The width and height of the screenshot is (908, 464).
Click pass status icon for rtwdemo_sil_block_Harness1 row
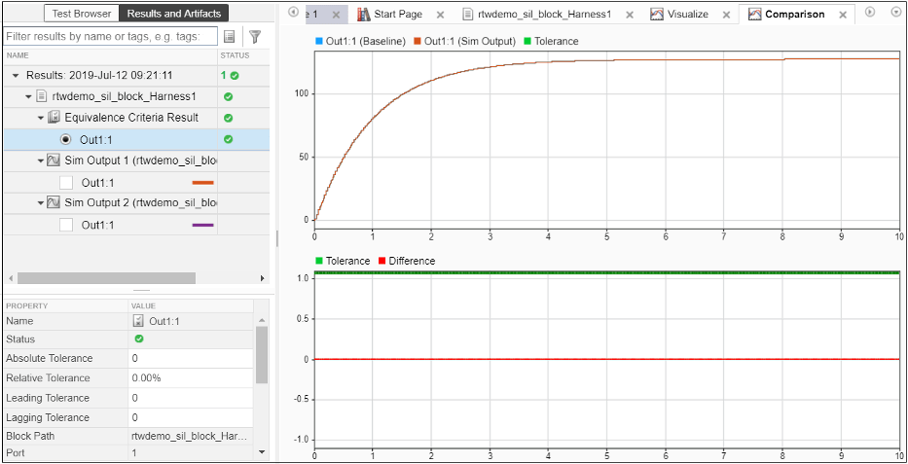[x=228, y=96]
